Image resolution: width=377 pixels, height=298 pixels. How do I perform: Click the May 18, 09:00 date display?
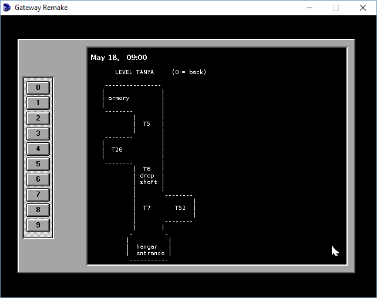(119, 58)
